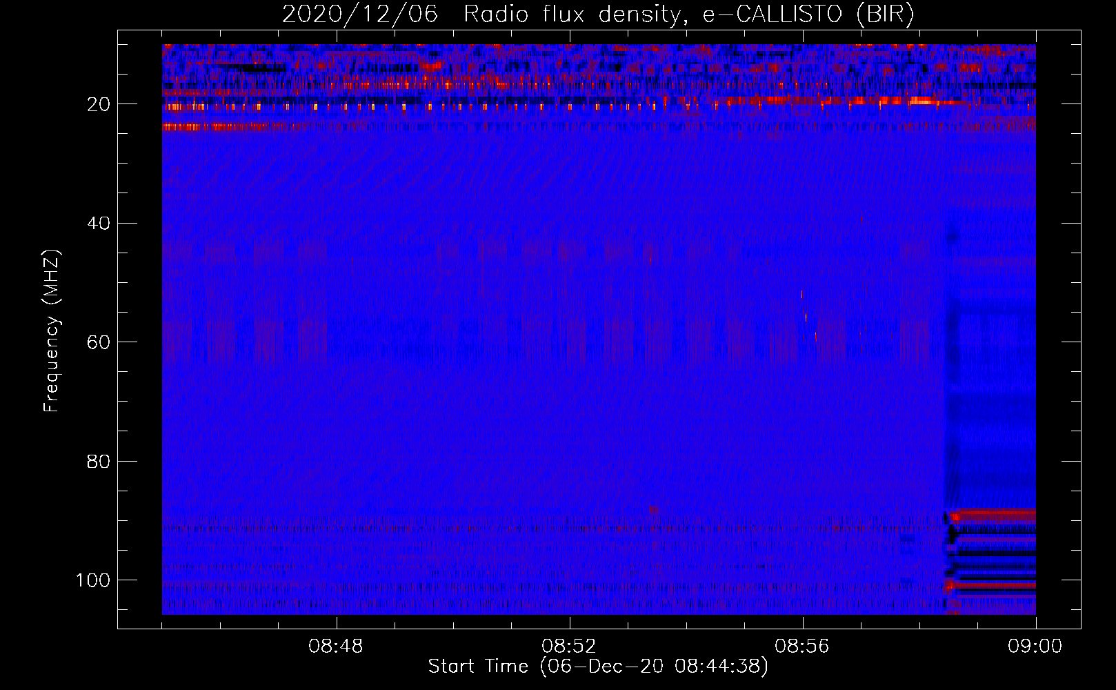The width and height of the screenshot is (1116, 690).
Task: Click the '08:52' time tick label
Action: pyautogui.click(x=569, y=647)
